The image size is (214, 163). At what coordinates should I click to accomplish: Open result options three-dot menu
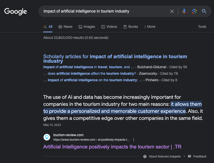coord(134,140)
